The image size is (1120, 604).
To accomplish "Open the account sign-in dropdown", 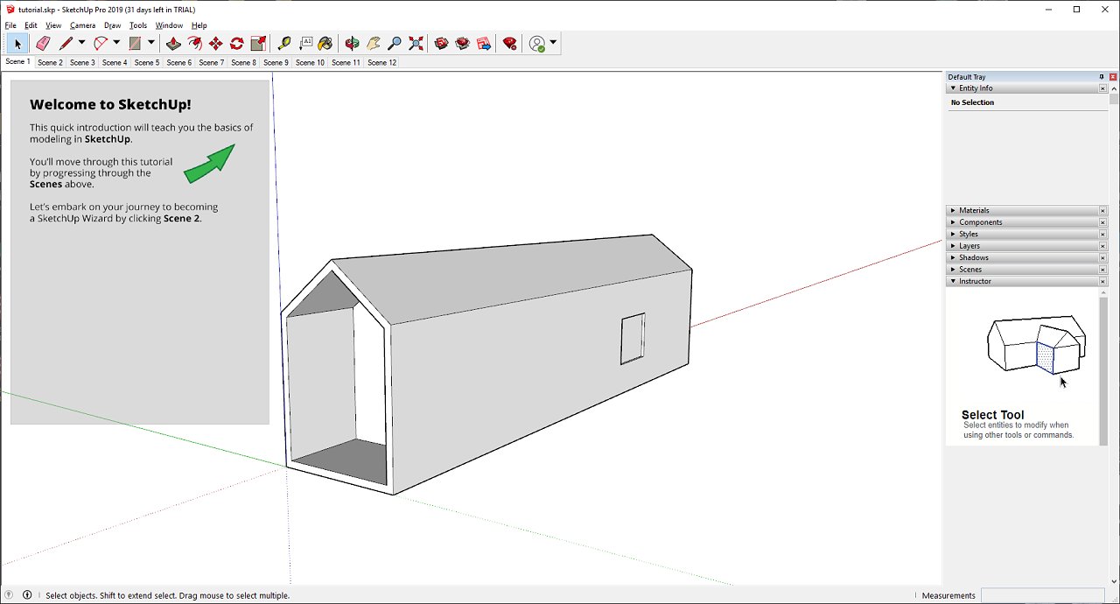I will click(x=553, y=43).
